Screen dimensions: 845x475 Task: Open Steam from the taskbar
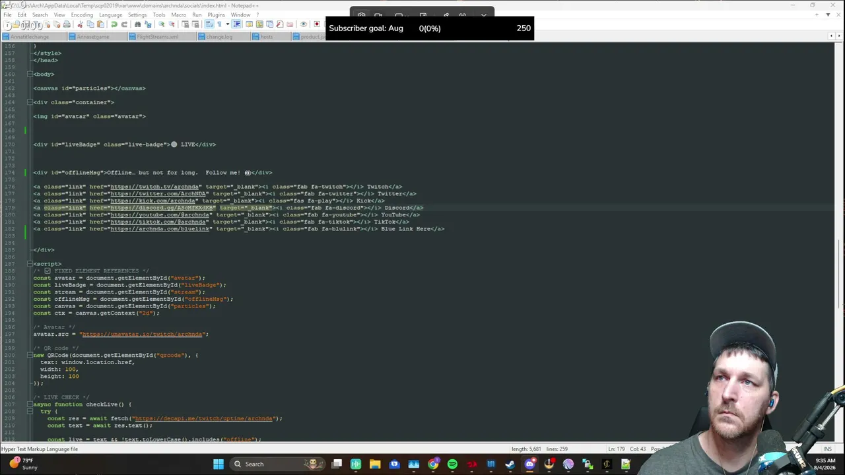tap(510, 464)
